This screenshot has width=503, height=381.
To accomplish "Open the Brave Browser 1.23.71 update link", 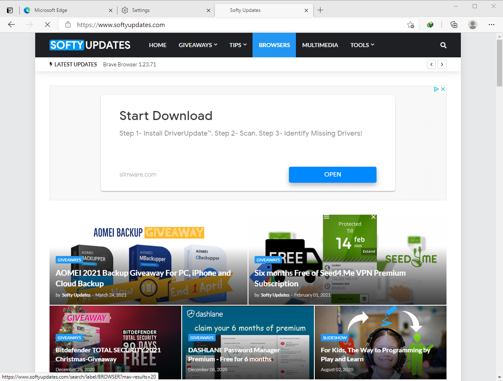I will pyautogui.click(x=130, y=64).
